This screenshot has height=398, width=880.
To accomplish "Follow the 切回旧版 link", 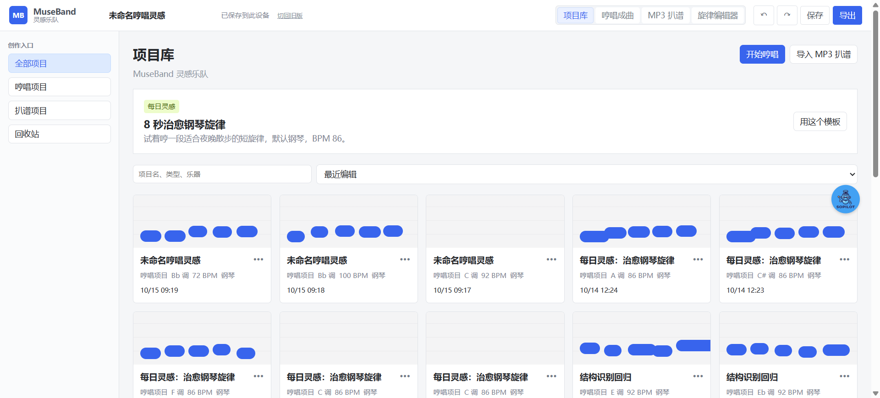I will tap(290, 16).
